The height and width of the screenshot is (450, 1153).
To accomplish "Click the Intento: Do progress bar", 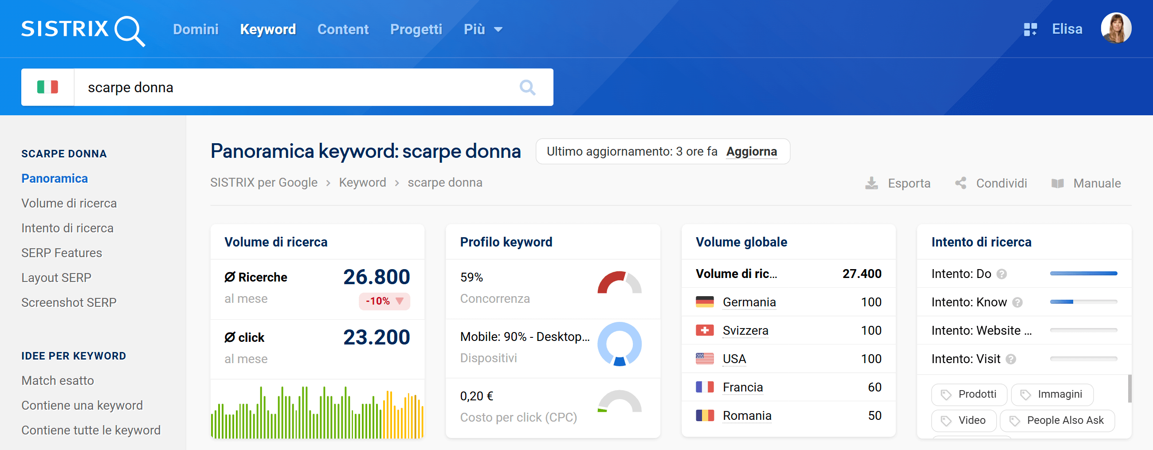I will coord(1083,273).
